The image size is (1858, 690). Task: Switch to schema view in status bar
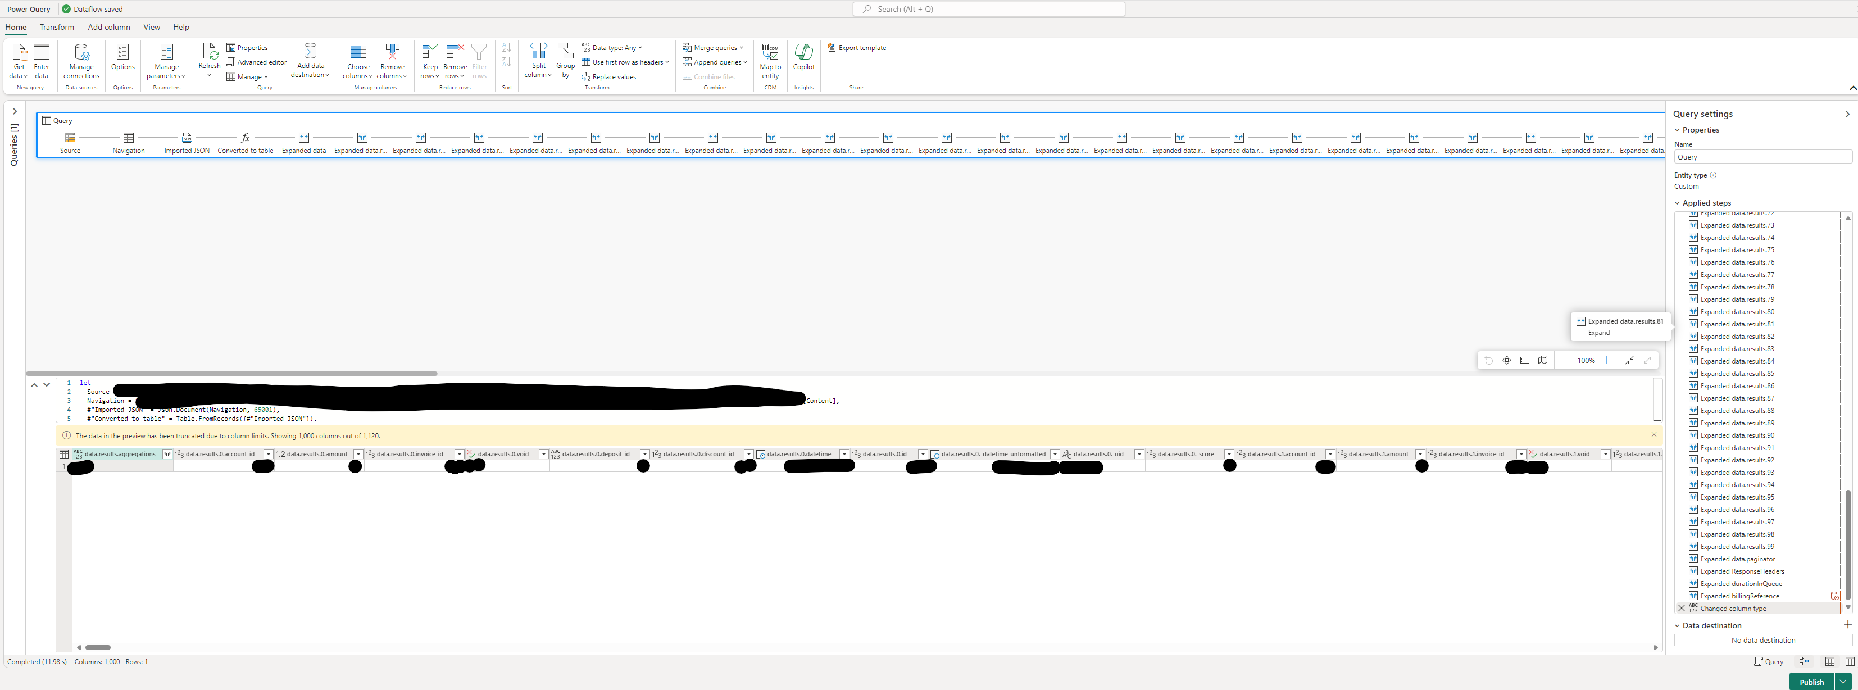pos(1850,661)
